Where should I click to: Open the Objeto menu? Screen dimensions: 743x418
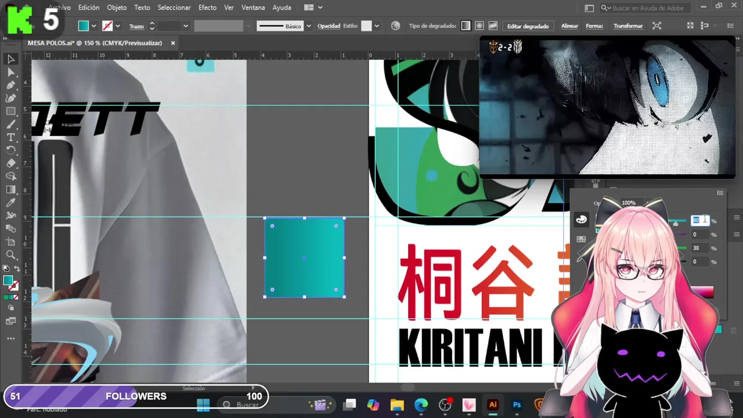click(117, 8)
